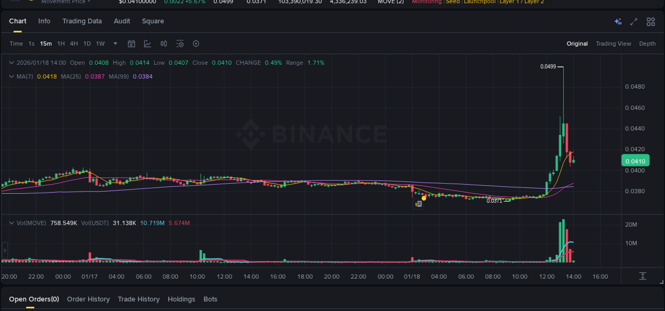665x311 pixels.
Task: Switch chart to Trading View mode
Action: point(613,44)
